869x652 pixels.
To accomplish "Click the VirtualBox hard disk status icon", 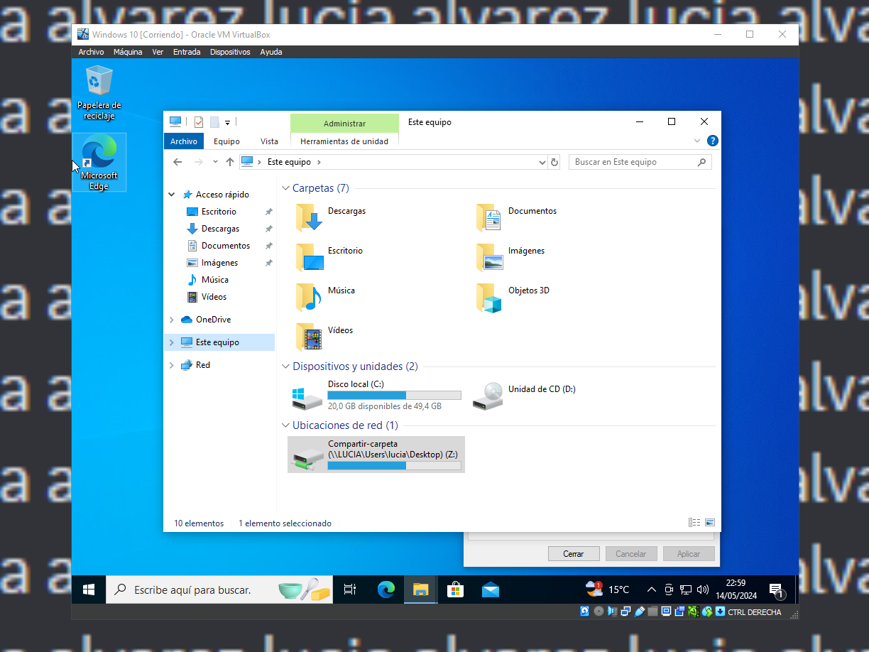I will pos(584,611).
